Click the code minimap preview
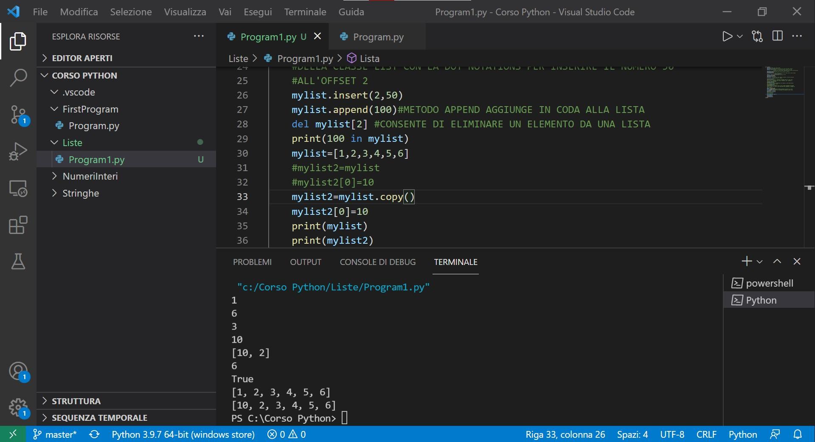Screen dimensions: 815x442 coord(784,82)
